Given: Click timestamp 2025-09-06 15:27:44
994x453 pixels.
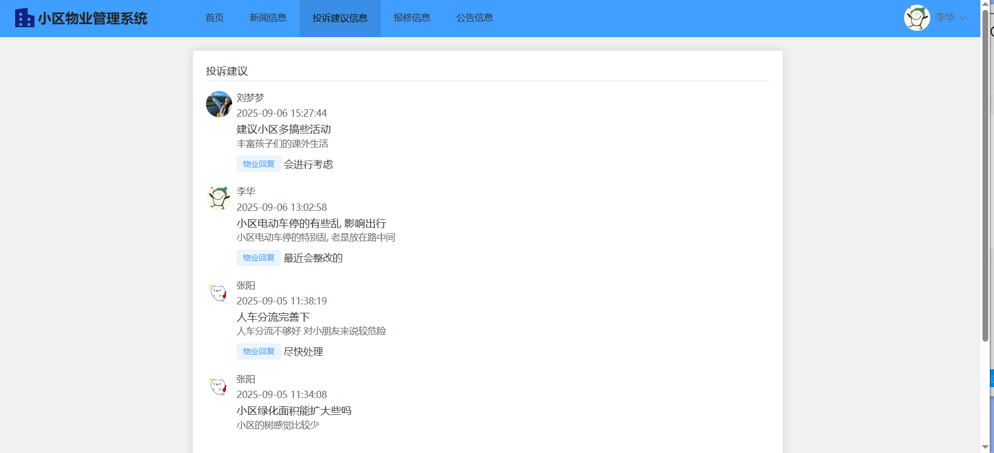Looking at the screenshot, I should 282,113.
